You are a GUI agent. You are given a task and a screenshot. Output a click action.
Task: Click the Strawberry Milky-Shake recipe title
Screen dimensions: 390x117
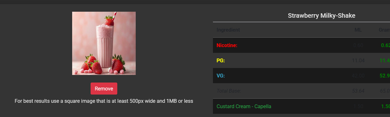coord(321,15)
